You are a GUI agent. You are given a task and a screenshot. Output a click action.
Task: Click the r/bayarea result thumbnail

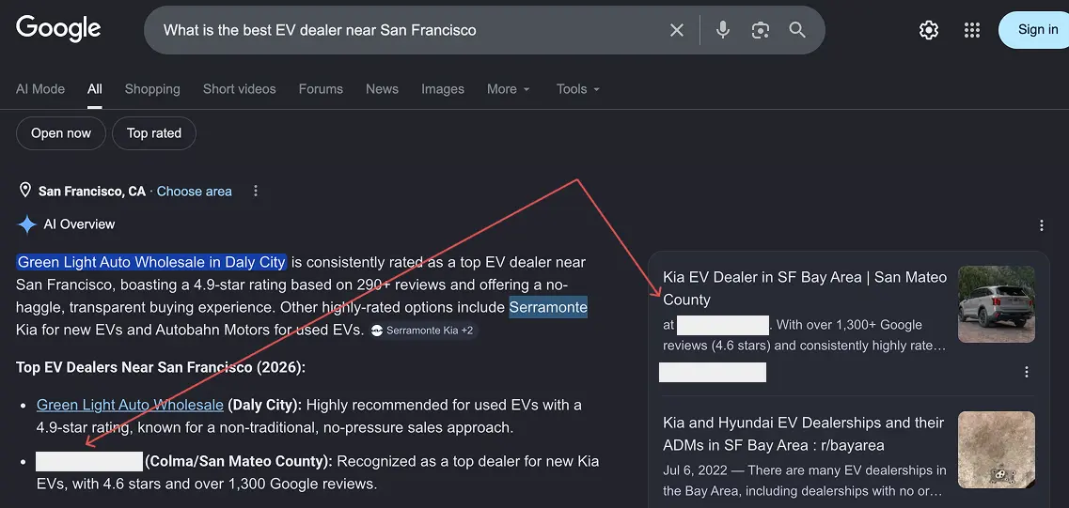coord(997,450)
